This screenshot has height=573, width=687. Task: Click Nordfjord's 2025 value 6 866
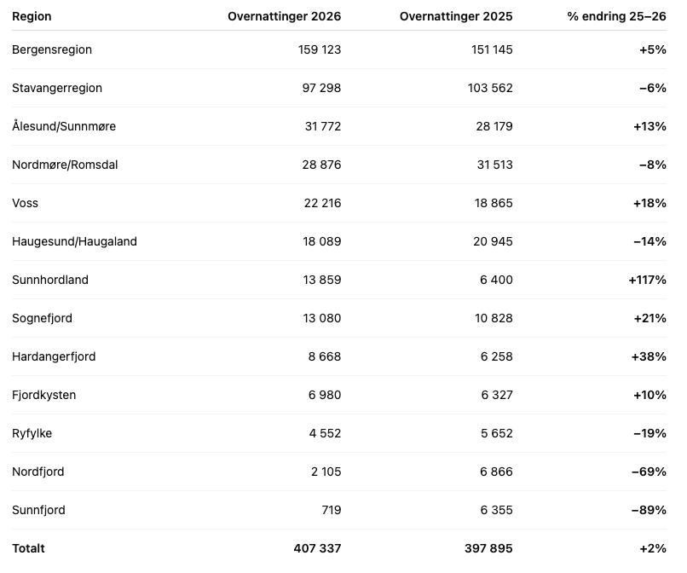click(496, 472)
